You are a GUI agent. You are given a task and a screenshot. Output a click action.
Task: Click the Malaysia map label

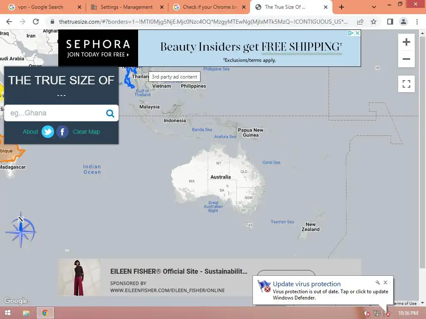149,107
